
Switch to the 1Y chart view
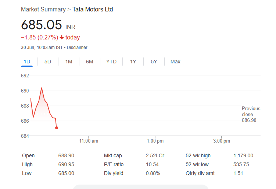pyautogui.click(x=133, y=62)
